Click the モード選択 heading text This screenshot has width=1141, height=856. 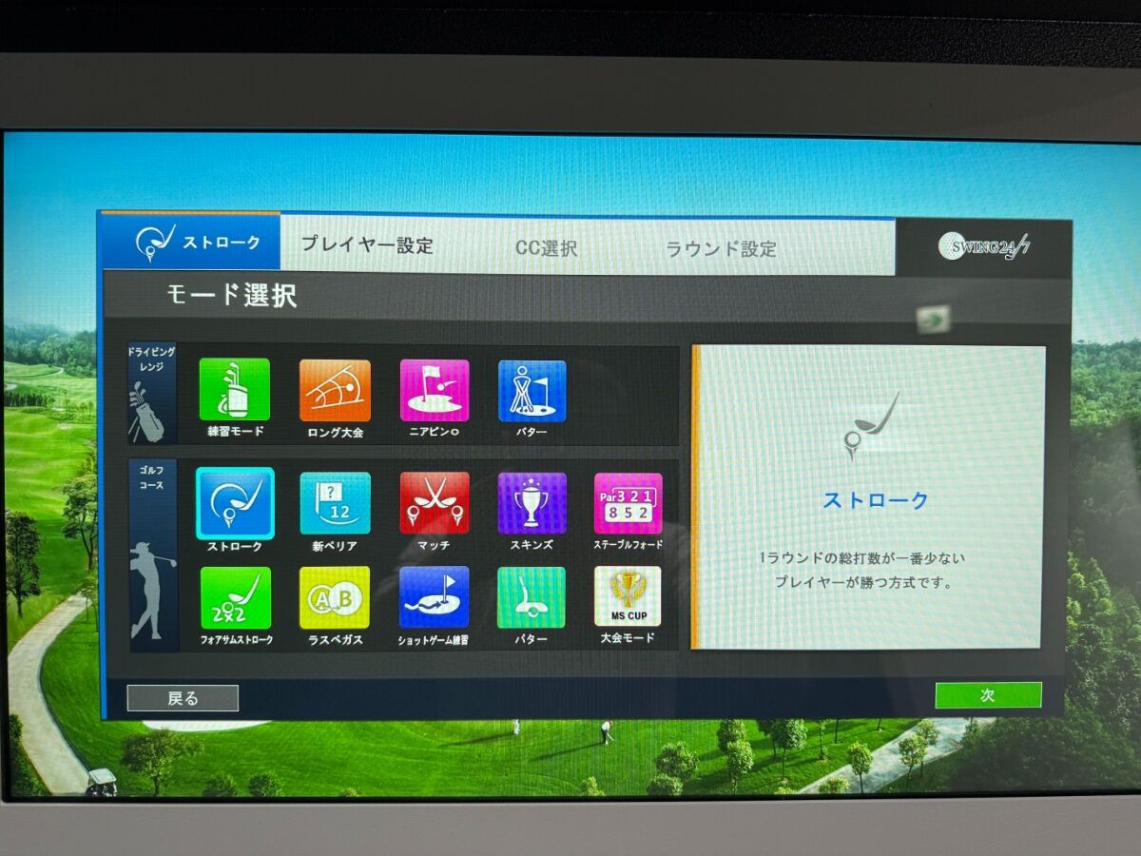pyautogui.click(x=232, y=295)
